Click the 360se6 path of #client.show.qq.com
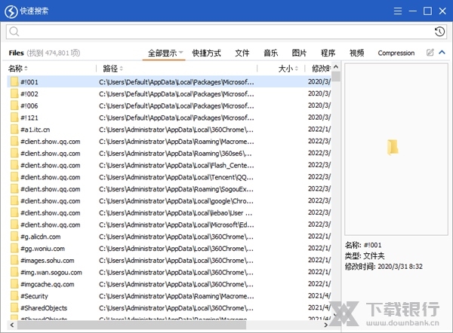 point(175,154)
